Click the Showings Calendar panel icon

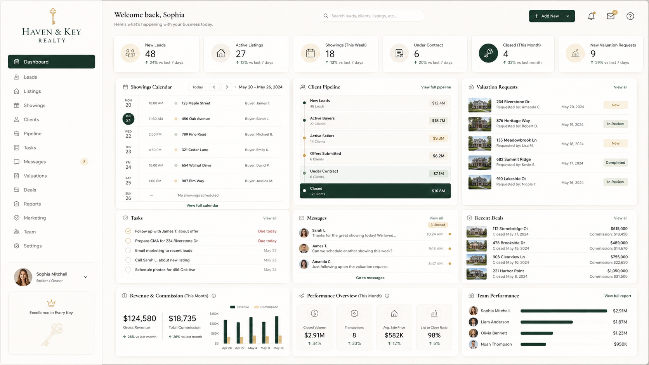click(x=125, y=87)
